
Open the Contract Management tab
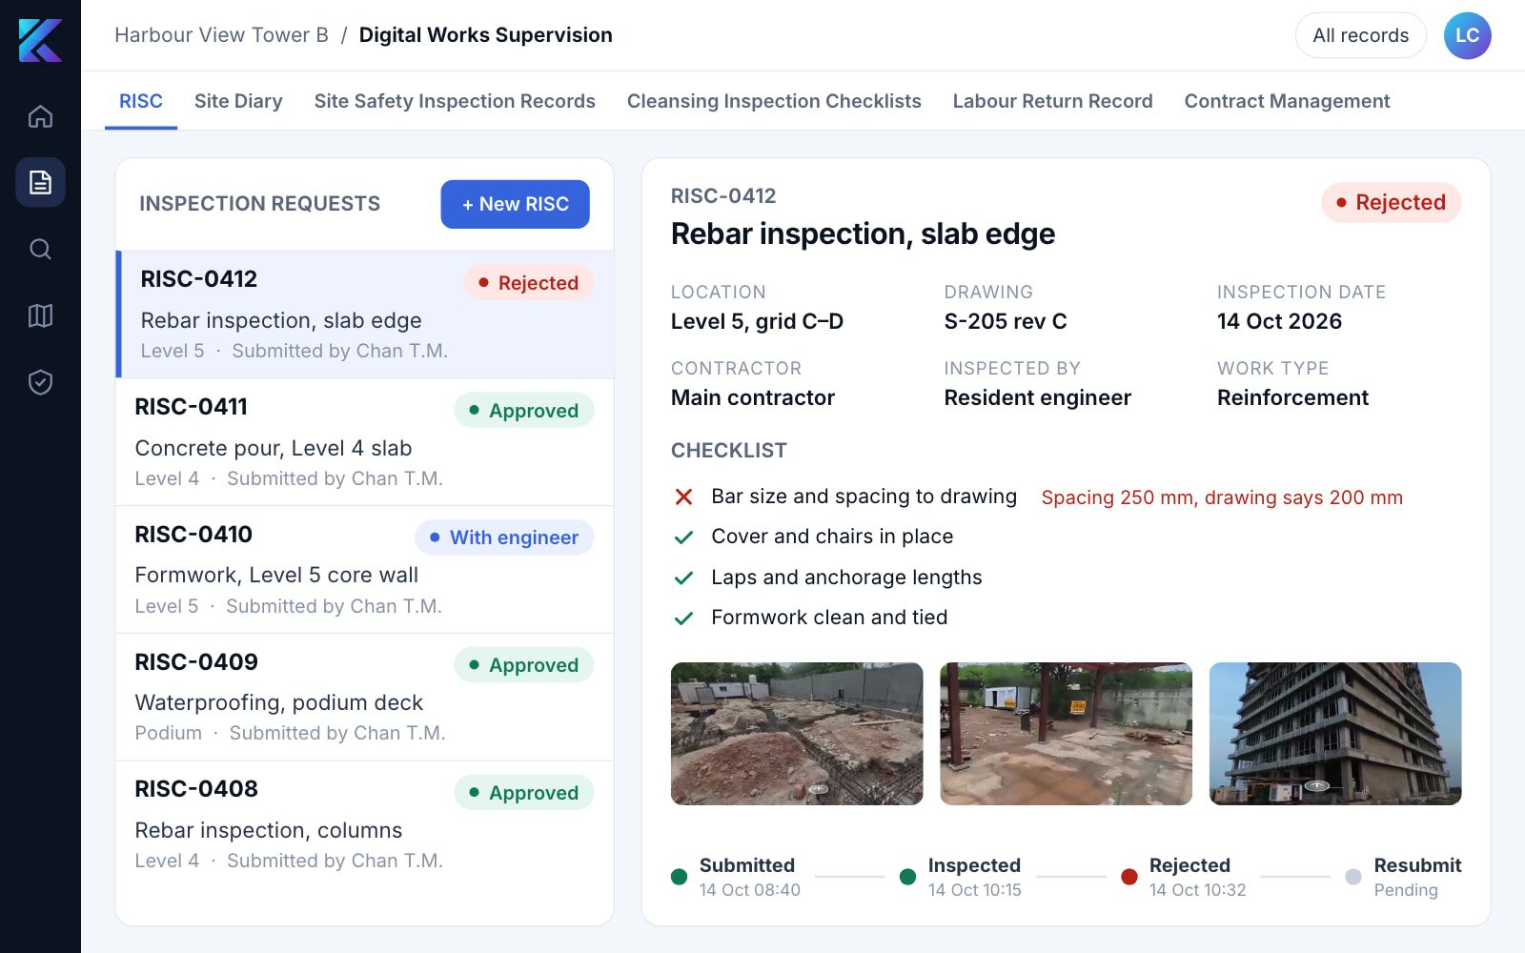point(1287,101)
